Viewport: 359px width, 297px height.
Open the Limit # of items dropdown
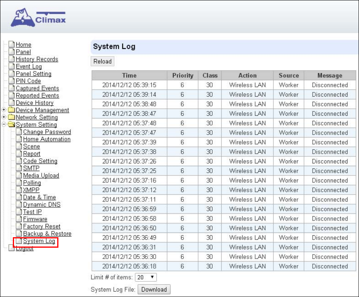[146, 277]
